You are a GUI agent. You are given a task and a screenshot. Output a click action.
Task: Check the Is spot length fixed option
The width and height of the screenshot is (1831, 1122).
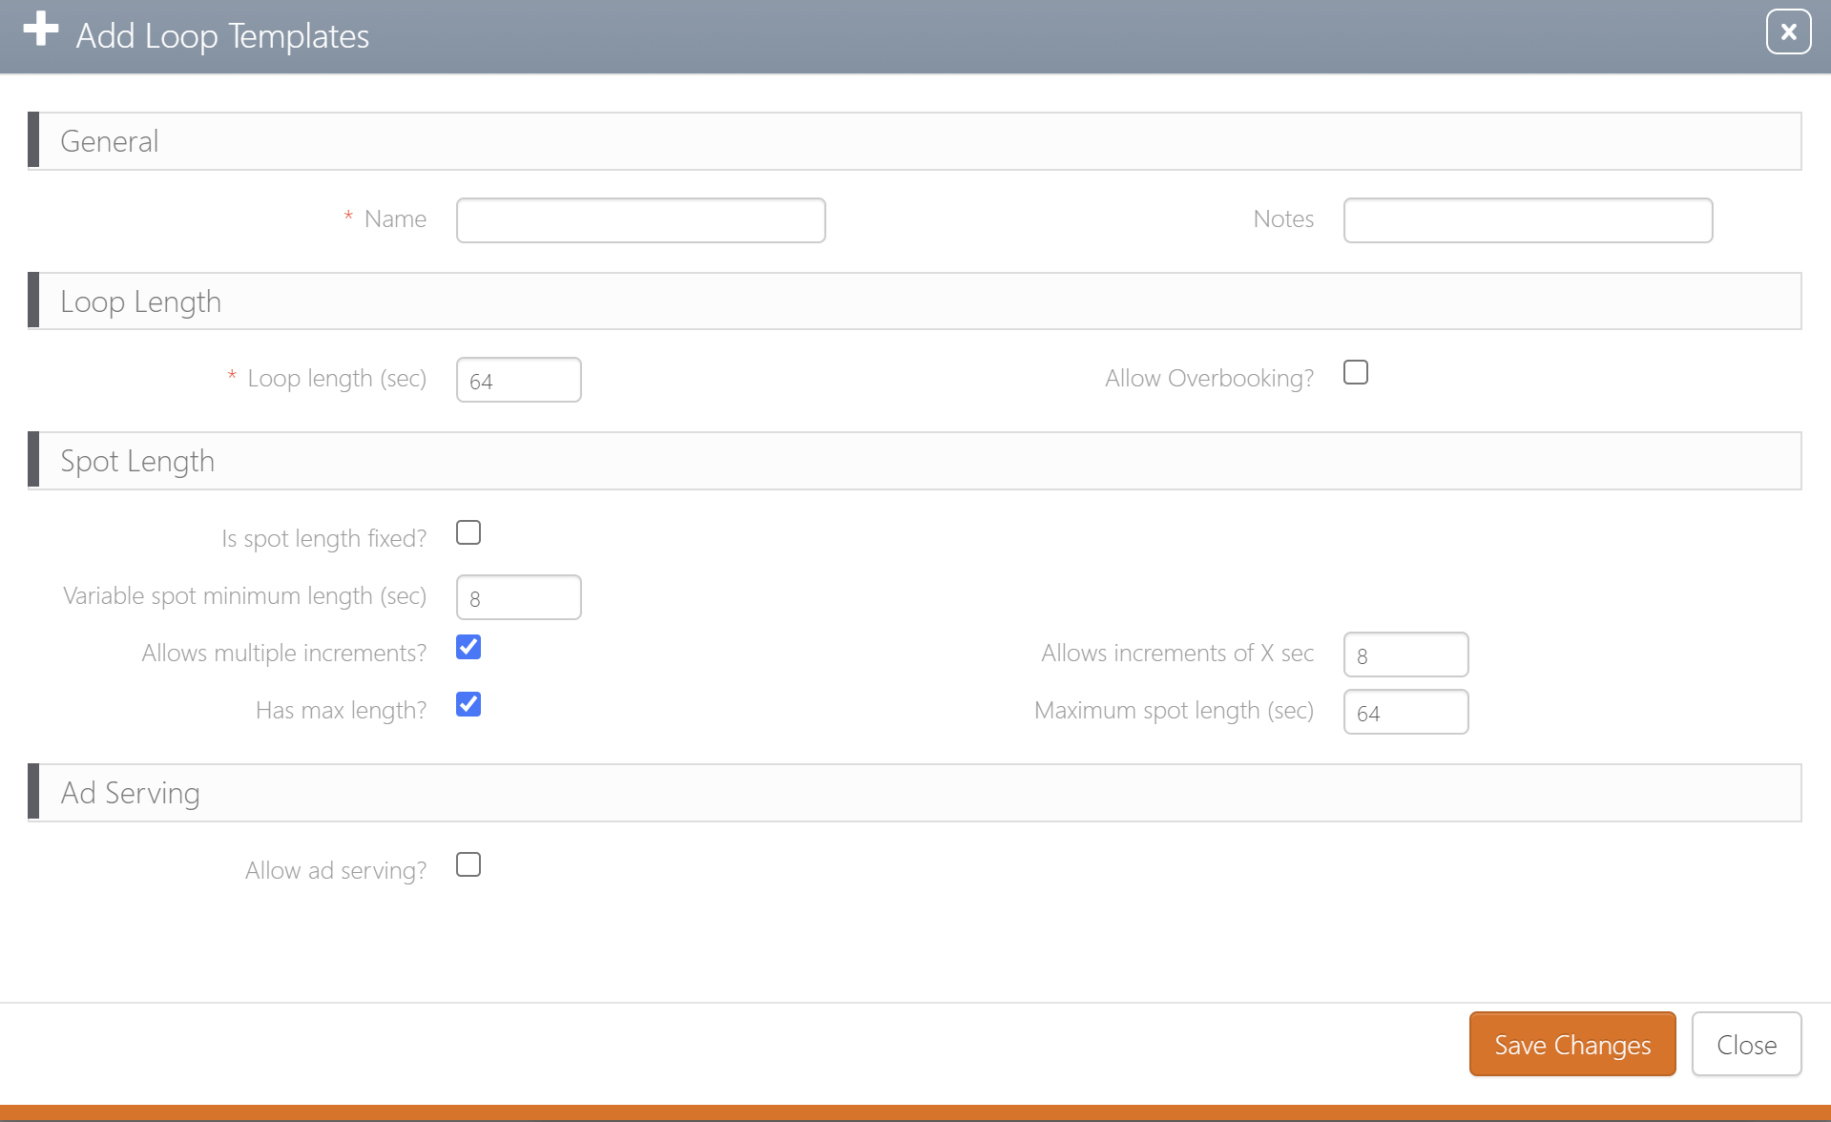(468, 532)
